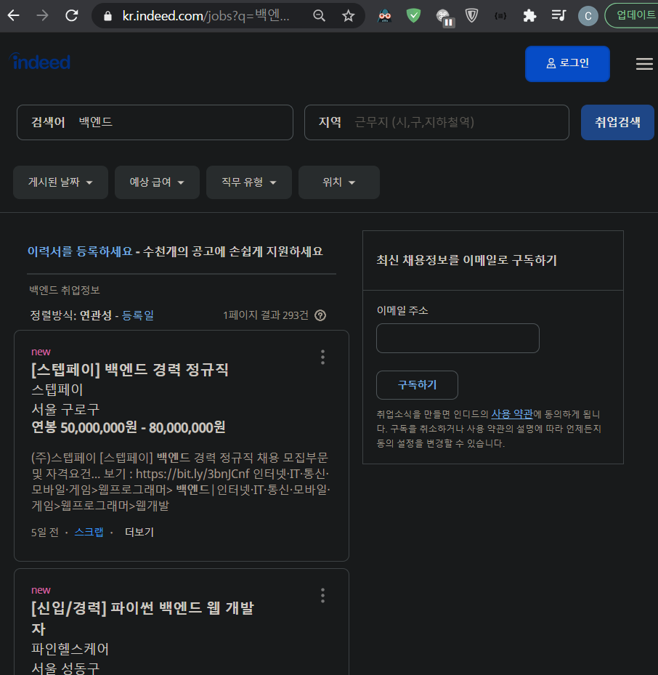The height and width of the screenshot is (675, 658).
Task: Click the 취업검색 search button
Action: point(617,122)
